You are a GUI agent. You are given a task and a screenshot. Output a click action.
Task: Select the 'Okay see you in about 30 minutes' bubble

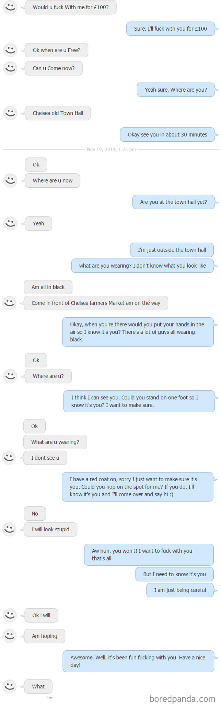click(167, 134)
